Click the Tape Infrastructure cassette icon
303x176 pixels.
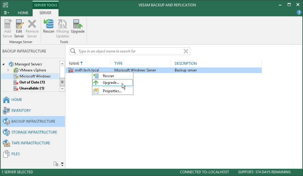coord(6,143)
